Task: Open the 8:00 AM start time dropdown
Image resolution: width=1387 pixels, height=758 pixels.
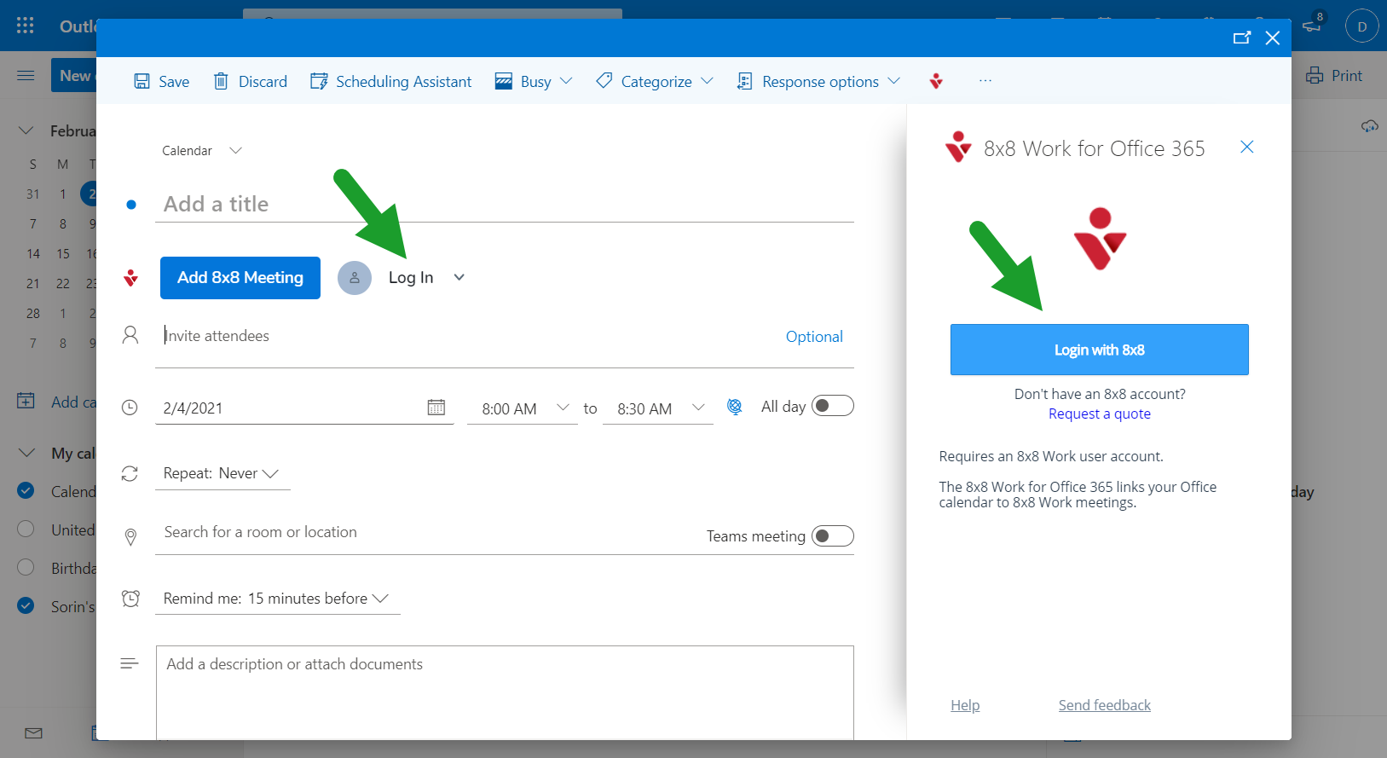Action: [523, 408]
